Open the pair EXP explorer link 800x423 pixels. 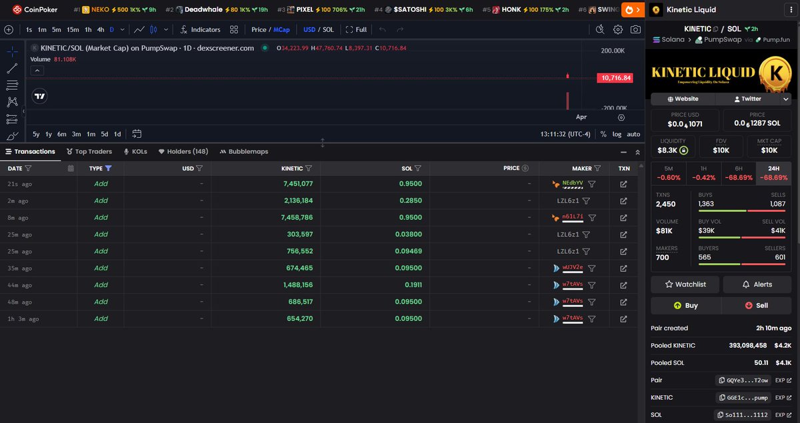tap(783, 380)
